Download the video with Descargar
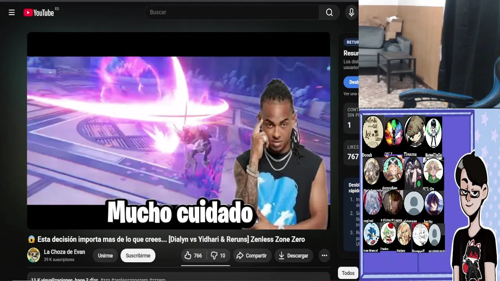 pyautogui.click(x=293, y=256)
